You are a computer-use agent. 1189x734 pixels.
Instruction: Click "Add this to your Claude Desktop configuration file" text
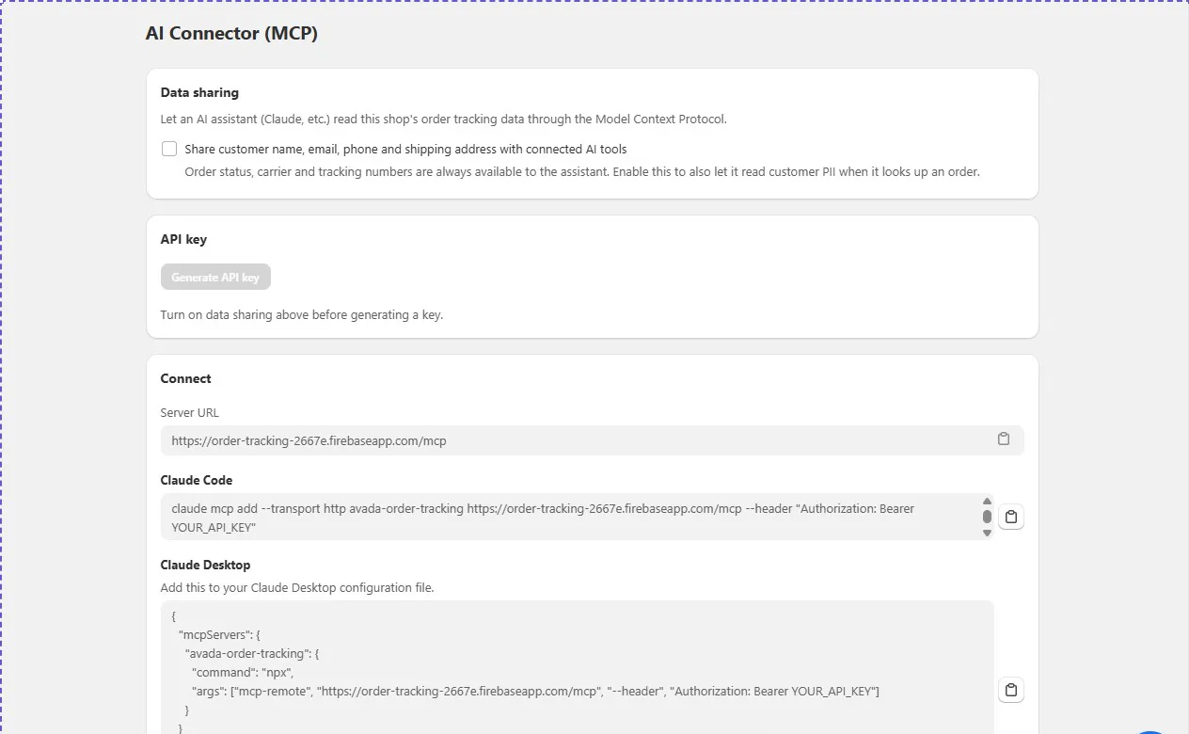pyautogui.click(x=297, y=587)
